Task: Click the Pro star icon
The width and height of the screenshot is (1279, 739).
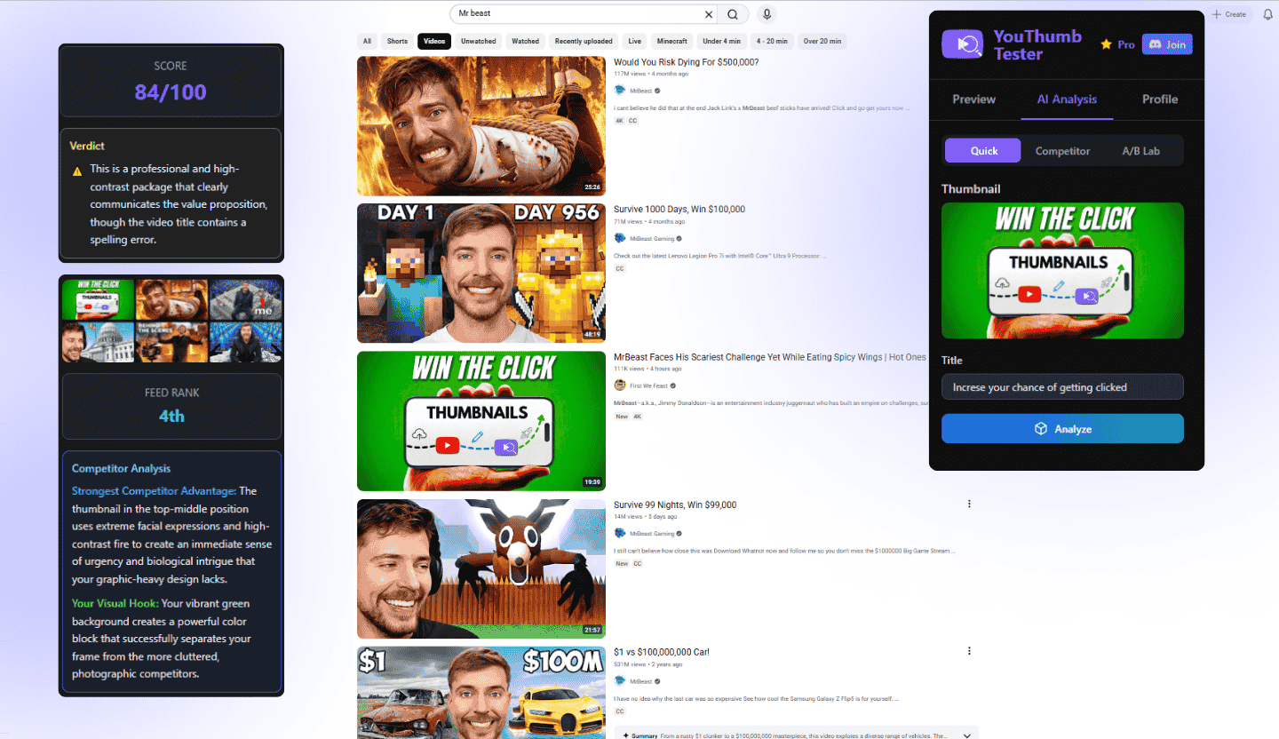Action: (1104, 44)
